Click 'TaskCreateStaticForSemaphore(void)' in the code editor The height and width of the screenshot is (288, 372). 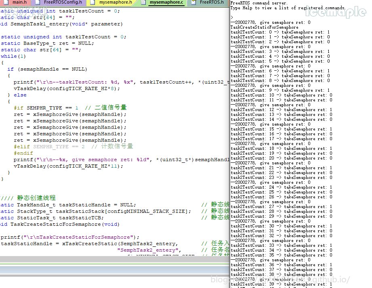pos(65,225)
